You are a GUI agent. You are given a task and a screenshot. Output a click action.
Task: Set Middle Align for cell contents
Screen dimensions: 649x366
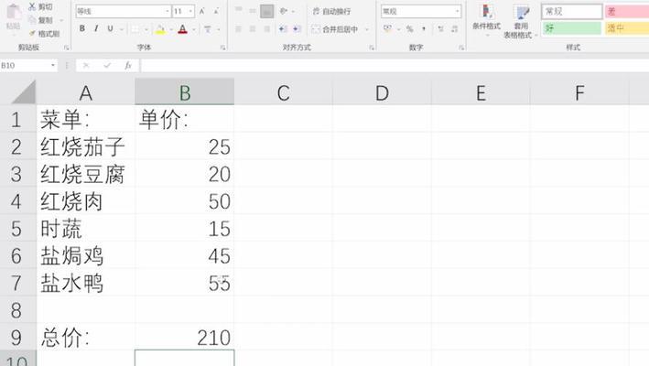[x=253, y=11]
